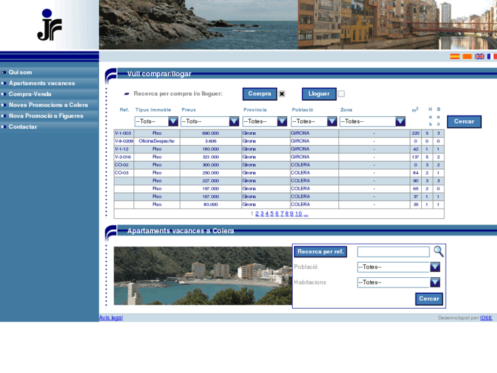Click the bullet icon beside Qui som
This screenshot has height=373, width=497.
pyautogui.click(x=3, y=73)
